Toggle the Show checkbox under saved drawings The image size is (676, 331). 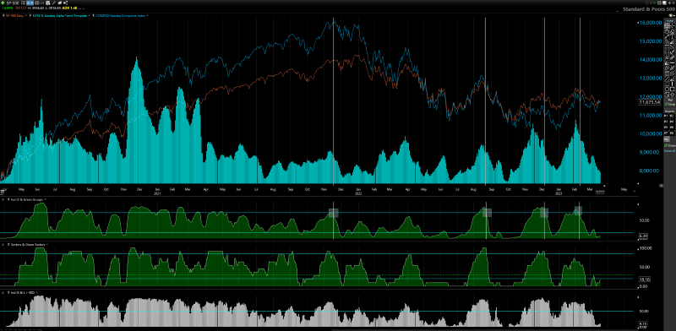[x=666, y=145]
